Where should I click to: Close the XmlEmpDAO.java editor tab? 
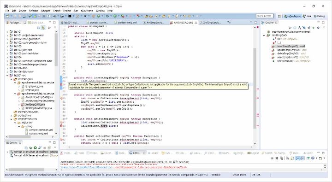click(196, 23)
